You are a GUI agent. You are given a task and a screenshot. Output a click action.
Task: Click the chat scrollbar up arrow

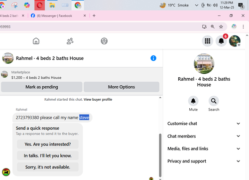click(x=160, y=98)
